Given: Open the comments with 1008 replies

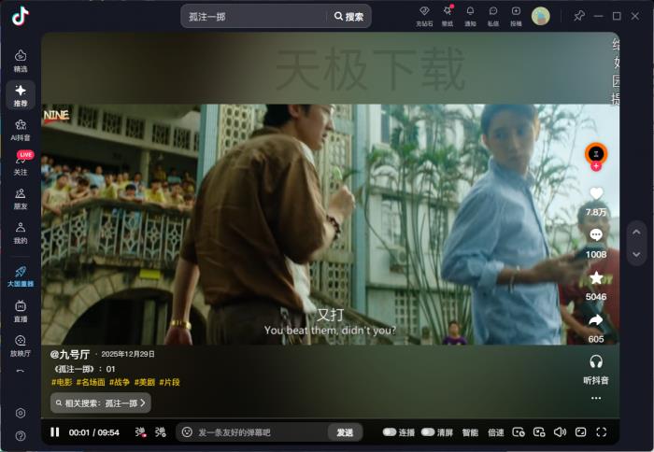Looking at the screenshot, I should [595, 235].
